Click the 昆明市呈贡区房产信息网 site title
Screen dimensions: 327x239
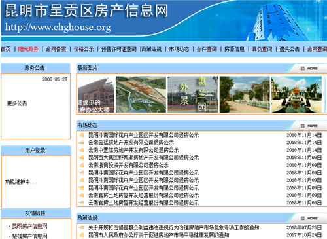pos(86,11)
